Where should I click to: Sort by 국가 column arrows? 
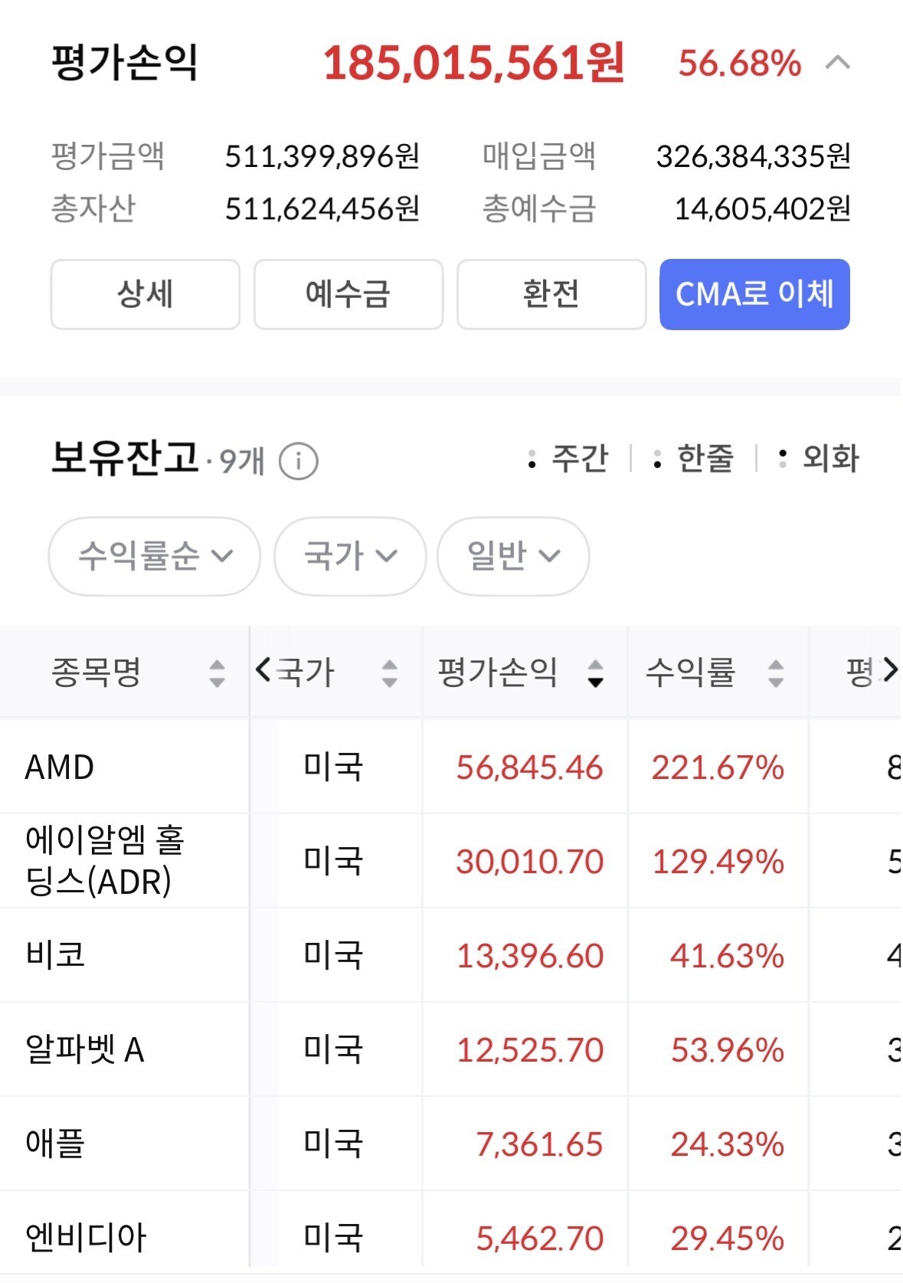click(x=390, y=673)
